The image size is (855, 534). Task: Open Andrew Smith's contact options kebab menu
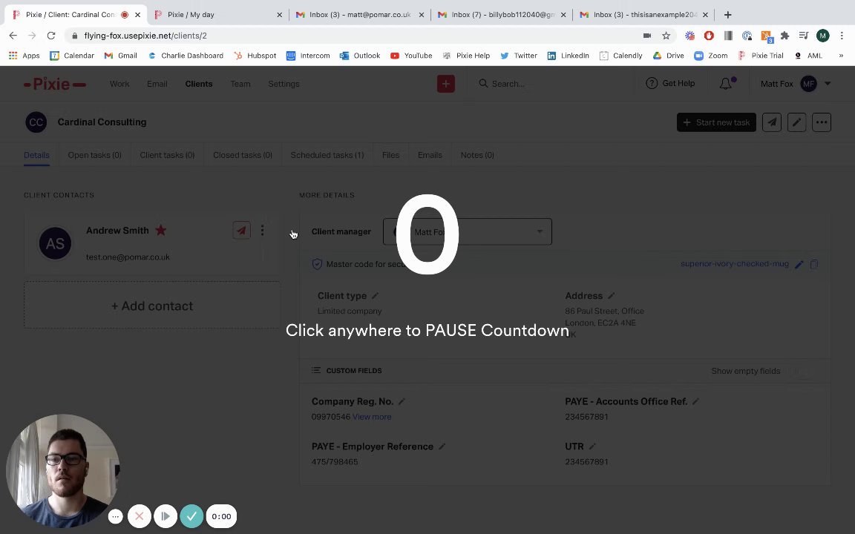pyautogui.click(x=262, y=230)
